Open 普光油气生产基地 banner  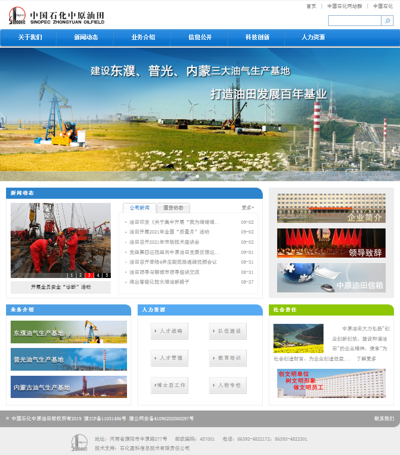69,359
